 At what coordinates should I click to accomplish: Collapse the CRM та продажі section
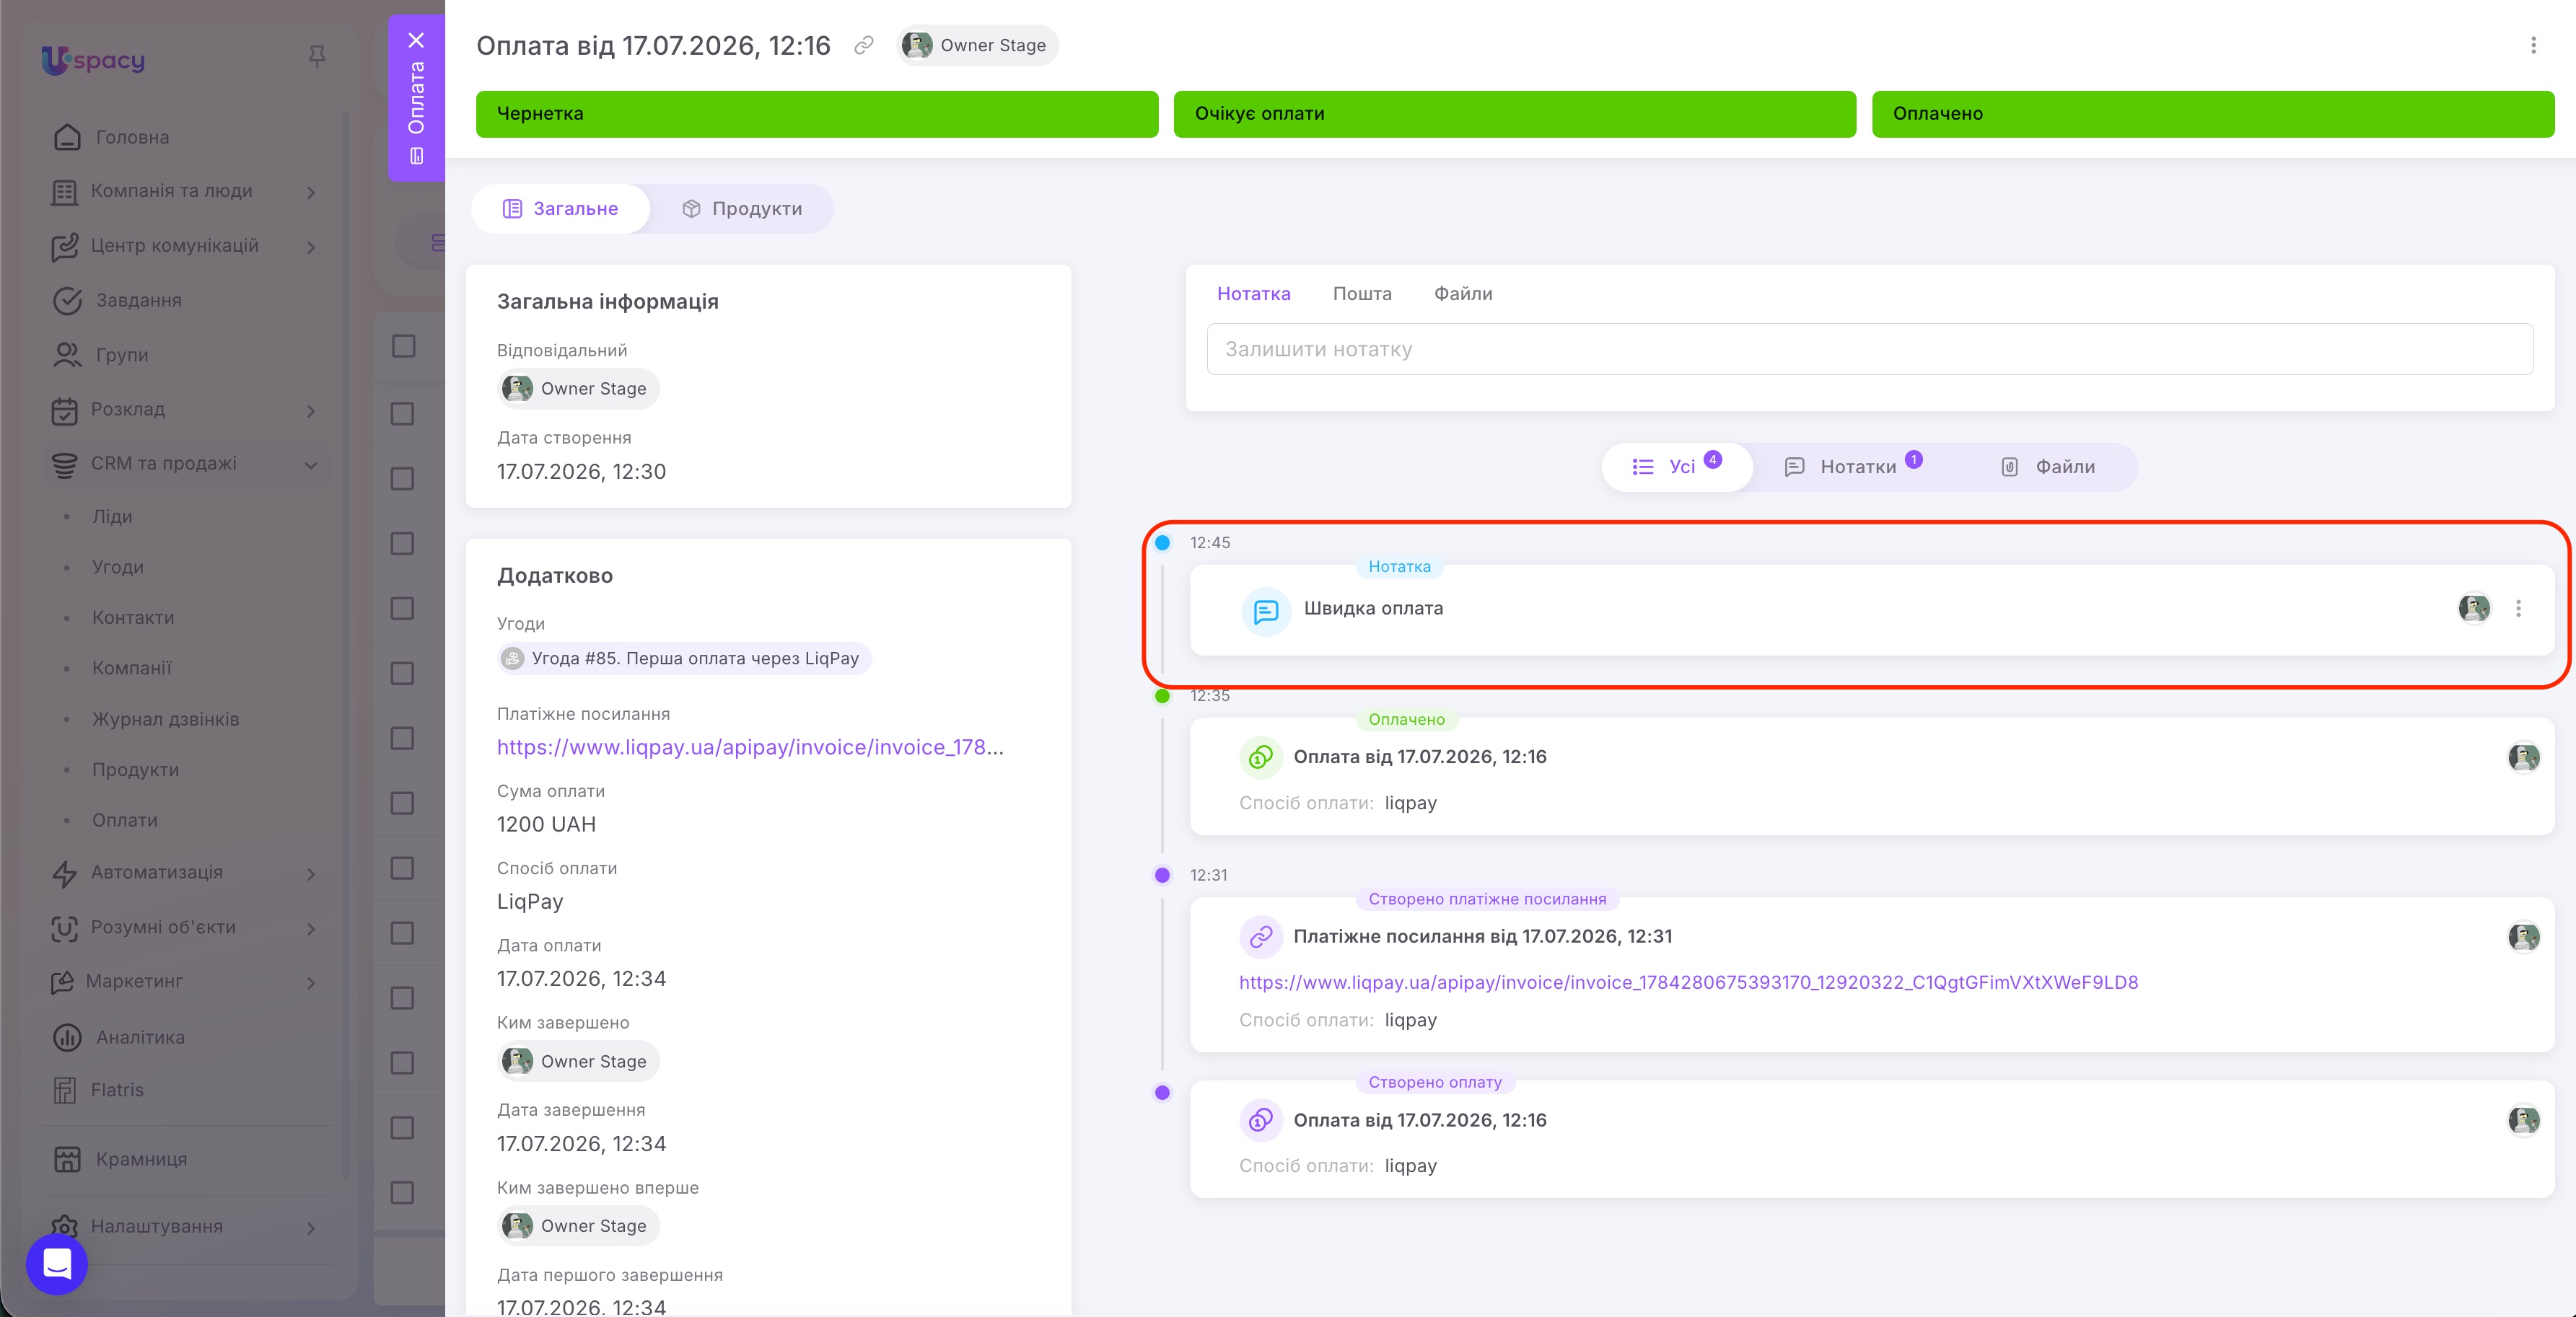[x=311, y=464]
